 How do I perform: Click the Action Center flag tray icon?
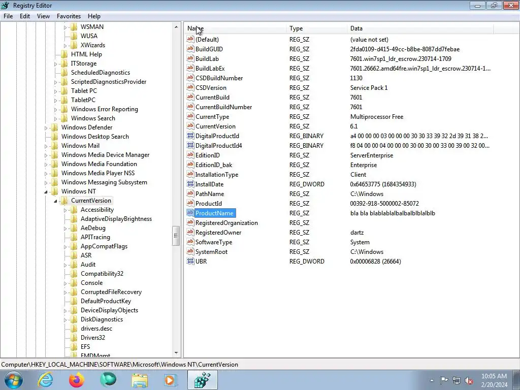tap(444, 380)
